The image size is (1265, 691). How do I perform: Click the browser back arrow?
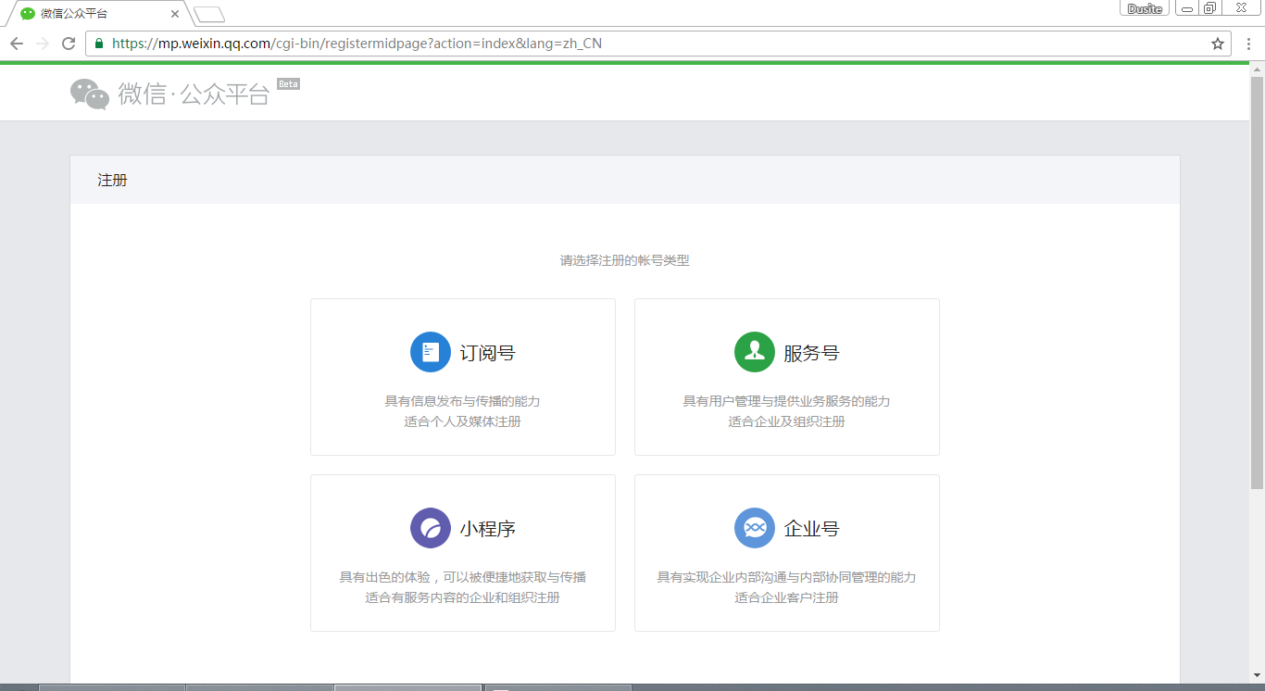coord(17,44)
